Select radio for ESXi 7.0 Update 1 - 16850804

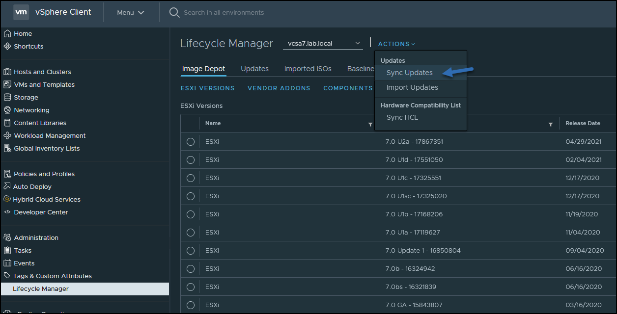pyautogui.click(x=191, y=251)
